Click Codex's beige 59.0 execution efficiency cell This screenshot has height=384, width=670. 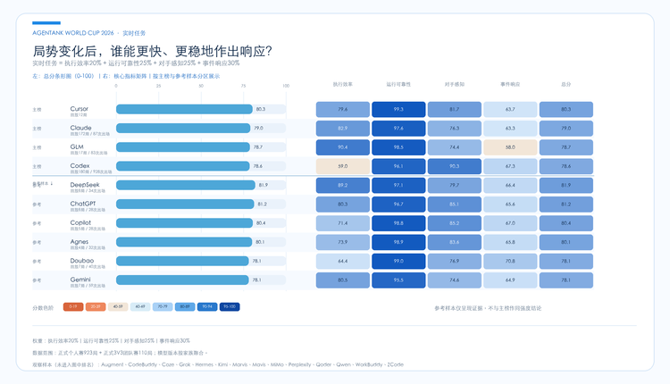(x=343, y=166)
